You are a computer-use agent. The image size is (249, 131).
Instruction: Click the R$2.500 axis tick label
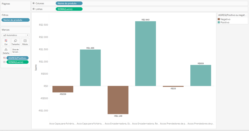[43, 25]
